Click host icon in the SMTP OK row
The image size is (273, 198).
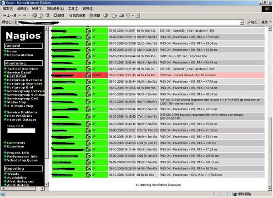(x=88, y=56)
